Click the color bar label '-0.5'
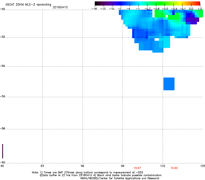 pyautogui.click(x=165, y=9)
